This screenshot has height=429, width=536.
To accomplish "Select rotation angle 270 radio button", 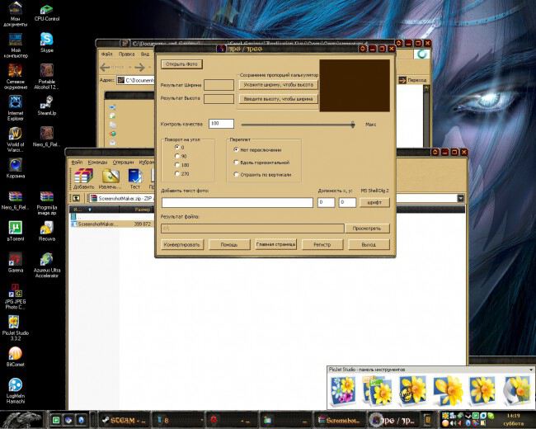I will point(177,174).
